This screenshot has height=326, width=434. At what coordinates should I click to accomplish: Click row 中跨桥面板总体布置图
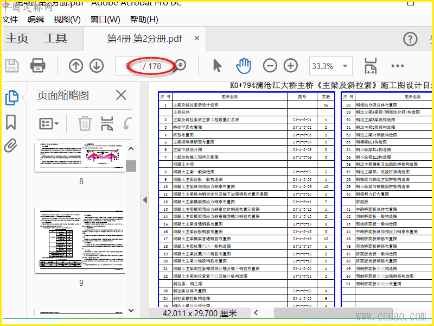(x=387, y=209)
